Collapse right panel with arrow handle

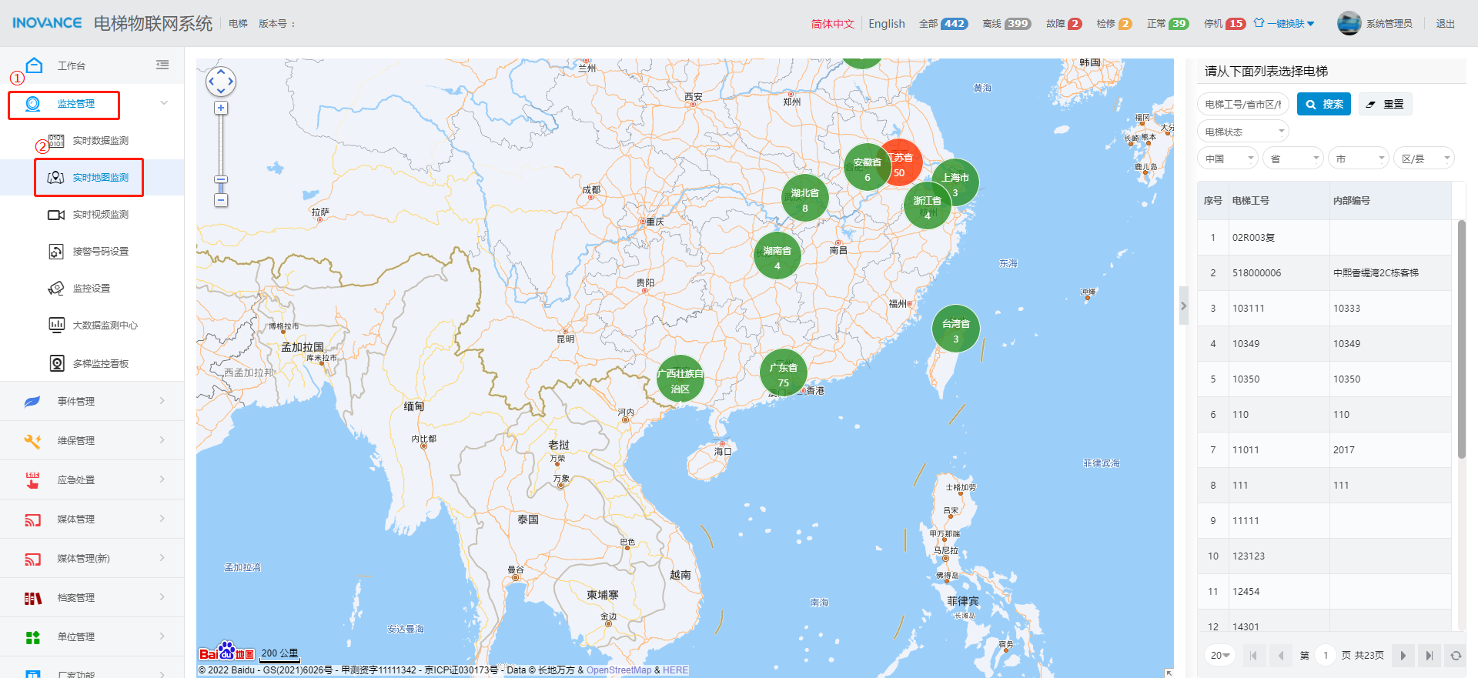(1183, 306)
